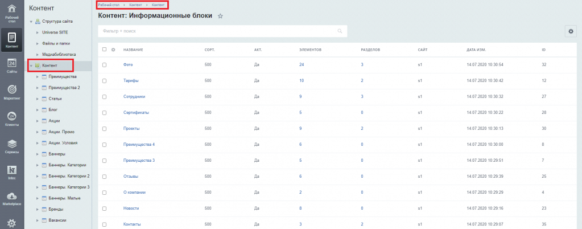The height and width of the screenshot is (229, 582).
Task: Tick the checkbox for Фото row
Action: point(104,65)
